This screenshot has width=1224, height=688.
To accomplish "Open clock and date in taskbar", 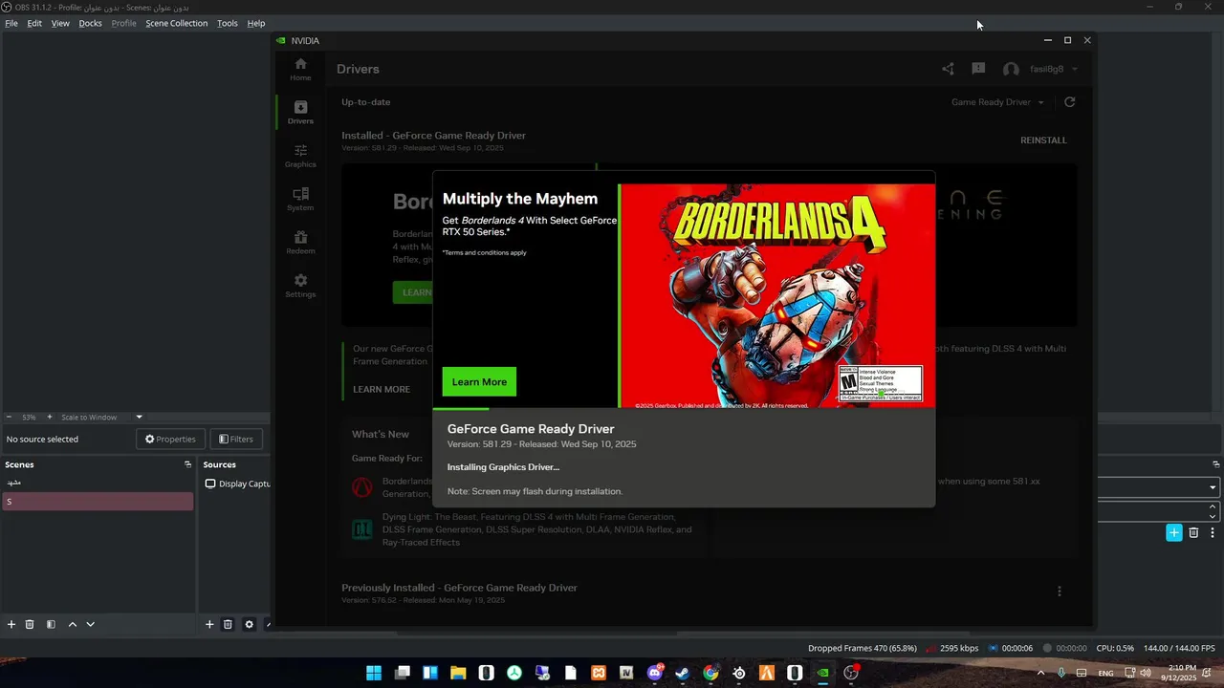I will [1179, 673].
